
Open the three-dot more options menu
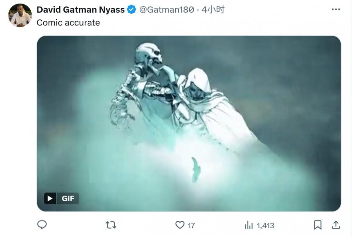(336, 9)
